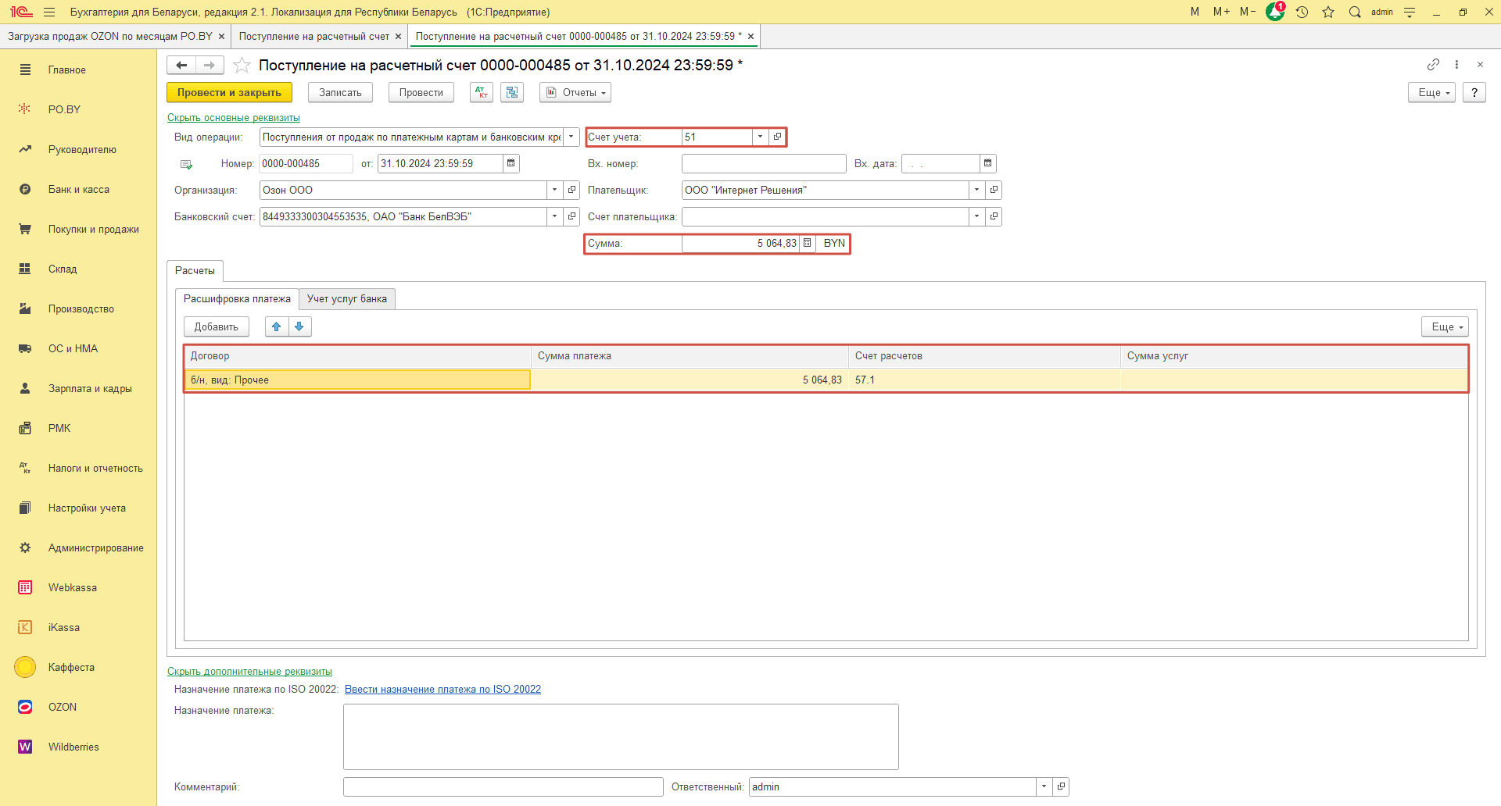Screen dimensions: 1501x806
Task: Click the Записать button
Action: click(340, 92)
